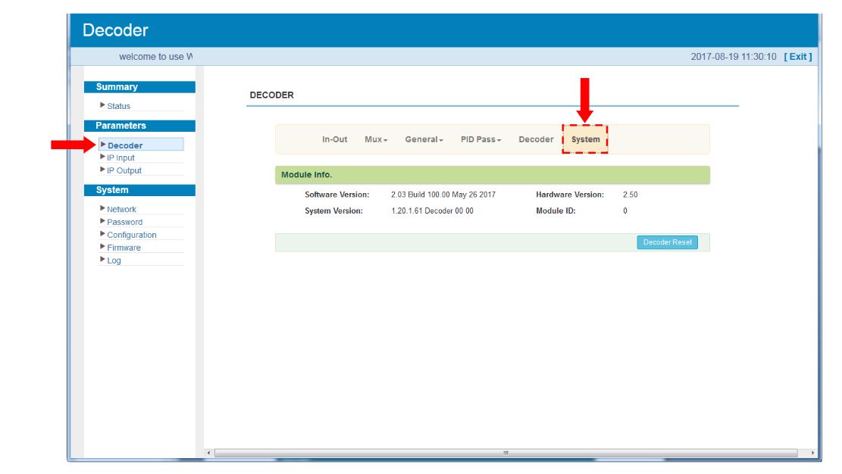Click the arrow icon beside Status
This screenshot has width=842, height=474.
pos(102,105)
